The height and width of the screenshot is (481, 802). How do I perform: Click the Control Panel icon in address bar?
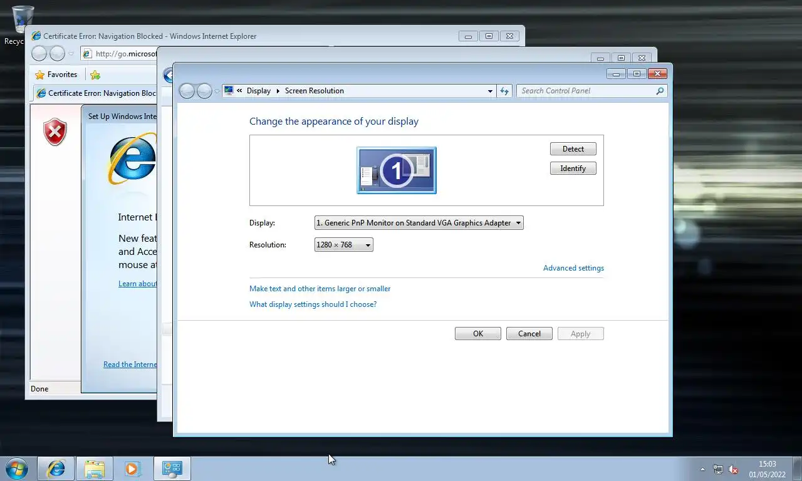(x=229, y=91)
